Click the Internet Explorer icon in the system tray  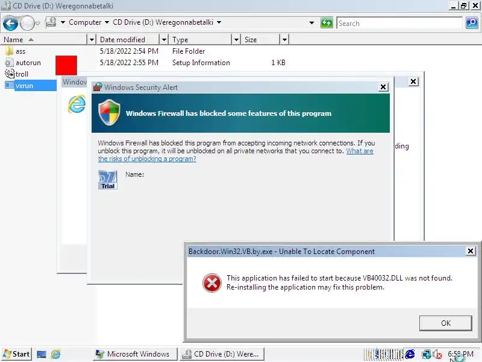[410, 354]
